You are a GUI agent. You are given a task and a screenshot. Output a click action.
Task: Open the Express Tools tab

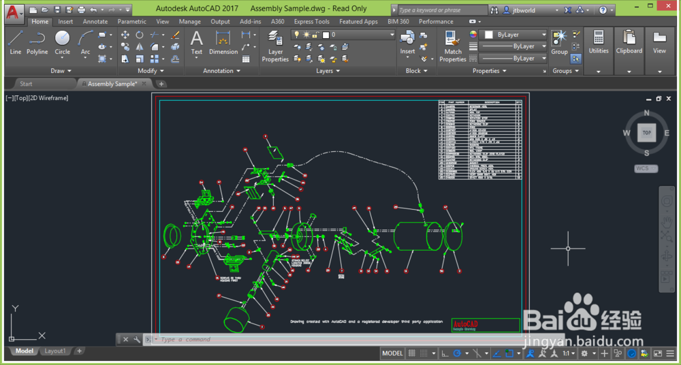[x=311, y=21]
